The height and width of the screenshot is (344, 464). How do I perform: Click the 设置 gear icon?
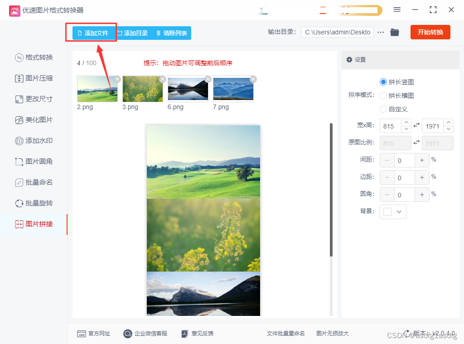[349, 60]
